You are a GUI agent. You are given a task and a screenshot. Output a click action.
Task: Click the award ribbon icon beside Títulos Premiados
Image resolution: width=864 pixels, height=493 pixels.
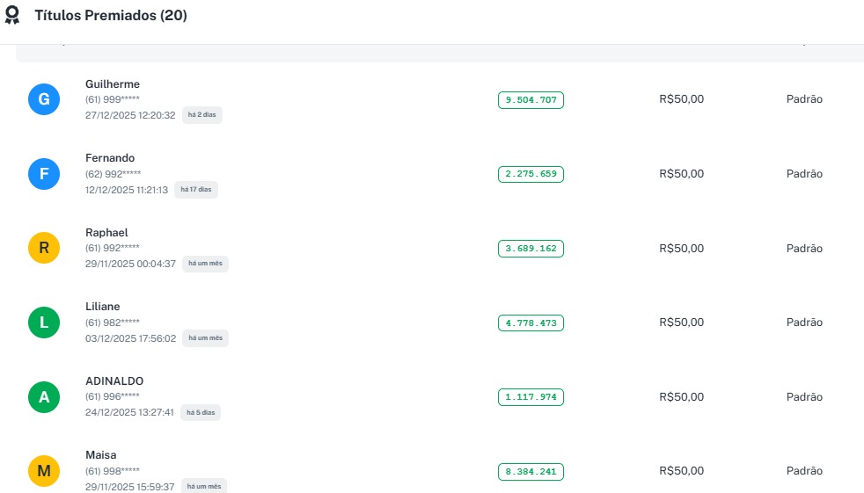[x=12, y=16]
